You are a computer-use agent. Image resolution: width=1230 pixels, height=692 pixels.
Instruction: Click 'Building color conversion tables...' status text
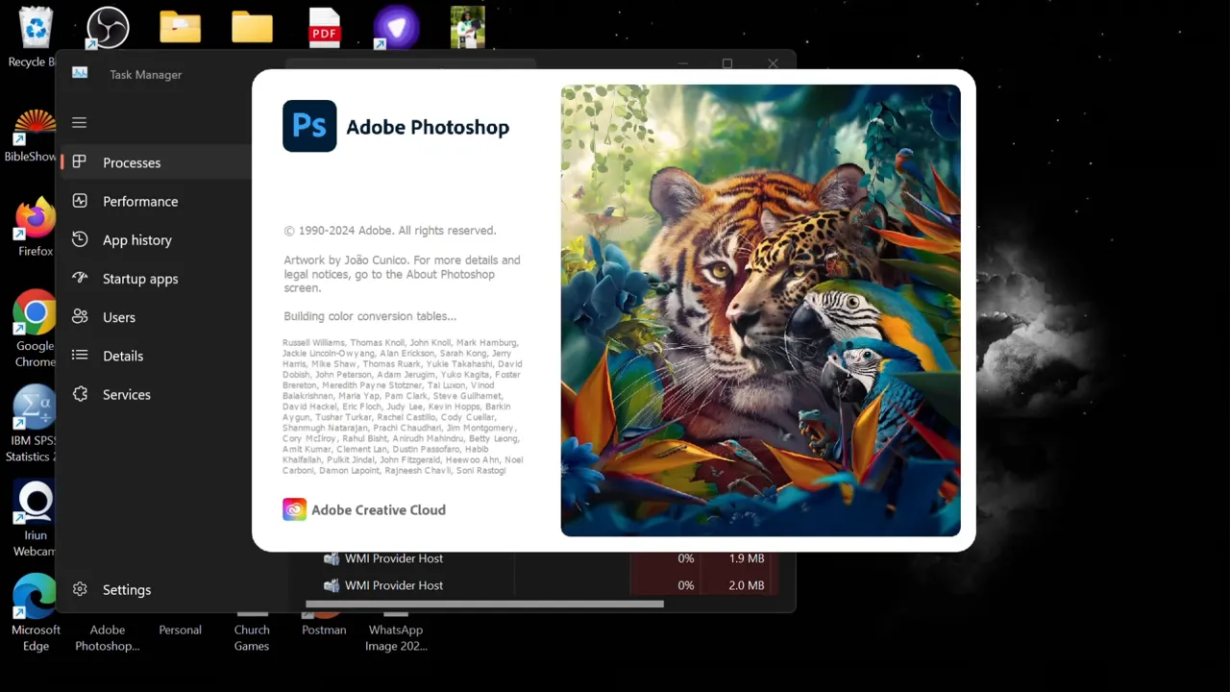[370, 316]
